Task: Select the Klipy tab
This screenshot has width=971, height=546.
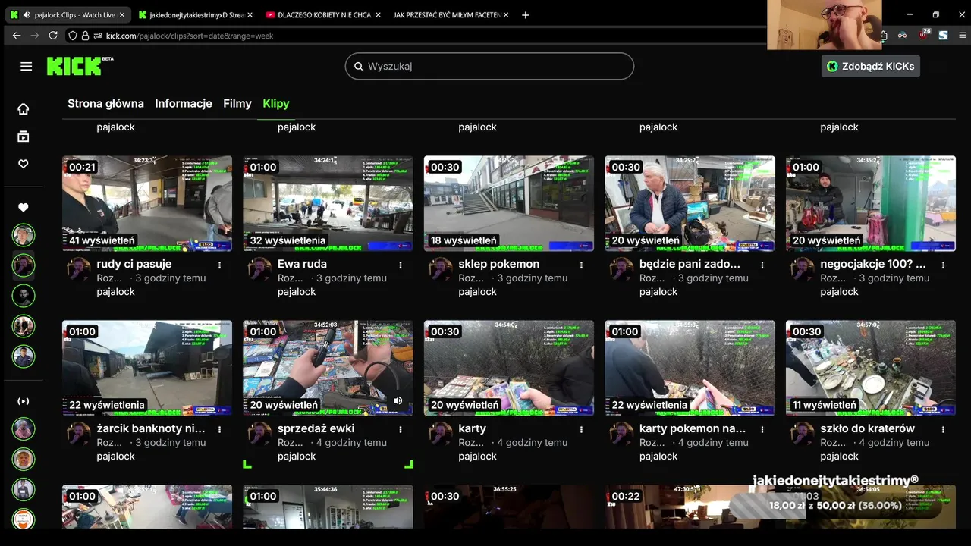Action: coord(276,104)
